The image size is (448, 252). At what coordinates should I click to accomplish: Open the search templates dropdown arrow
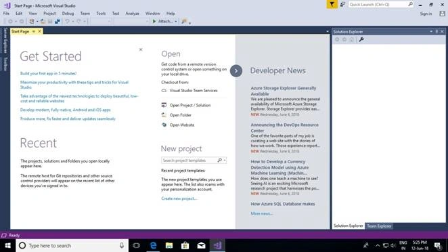[225, 160]
